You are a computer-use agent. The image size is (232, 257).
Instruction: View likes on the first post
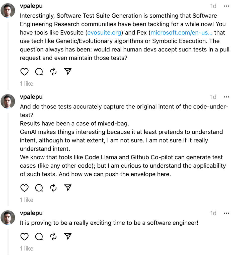[x=27, y=84]
